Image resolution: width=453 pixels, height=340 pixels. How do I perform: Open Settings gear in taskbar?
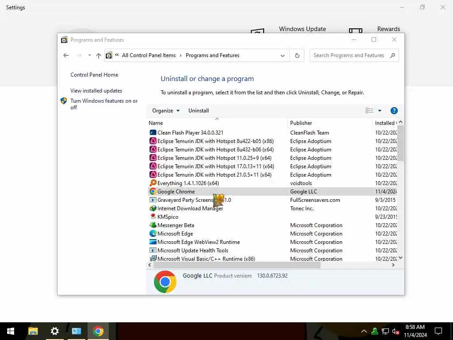tap(54, 331)
